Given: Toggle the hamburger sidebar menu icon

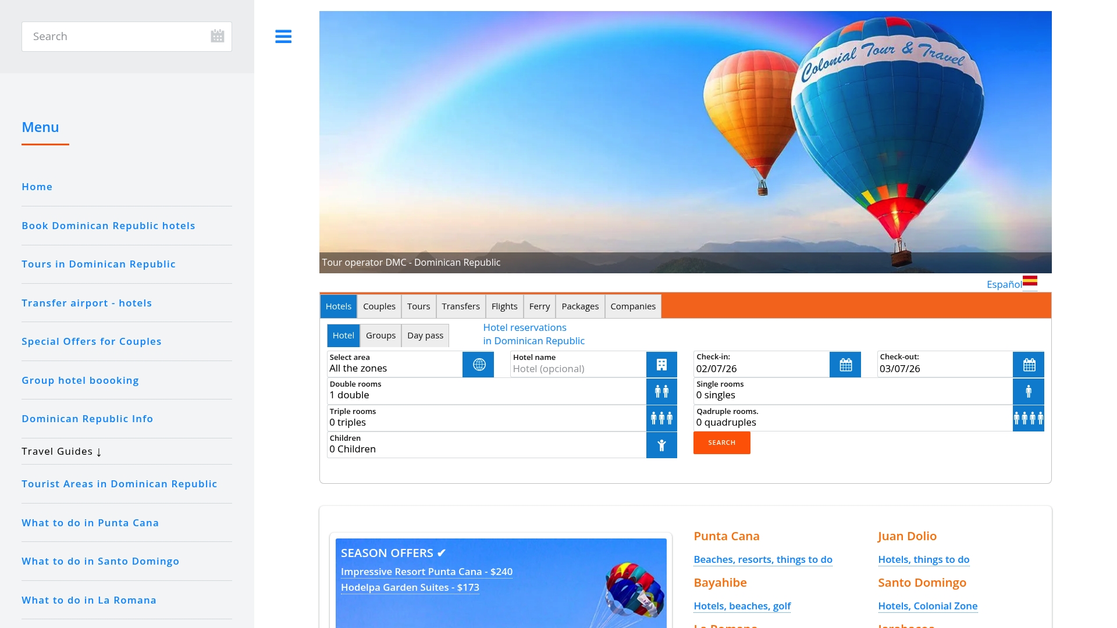Looking at the screenshot, I should [283, 37].
